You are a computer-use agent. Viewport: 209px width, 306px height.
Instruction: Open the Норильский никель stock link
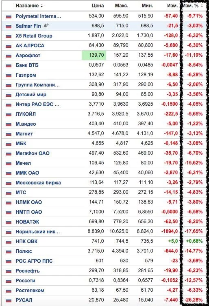pos(38,232)
